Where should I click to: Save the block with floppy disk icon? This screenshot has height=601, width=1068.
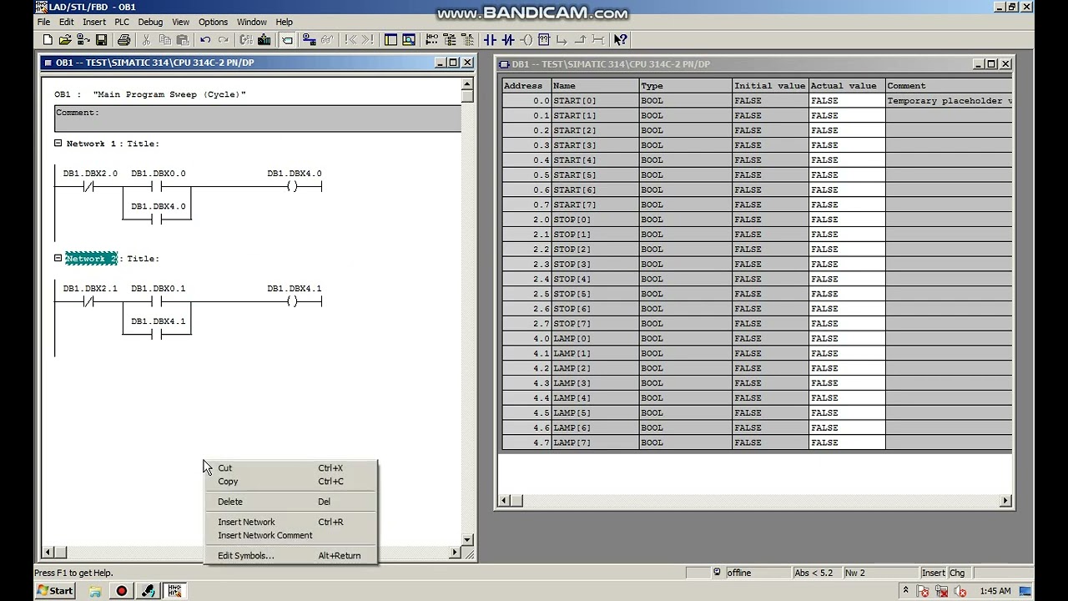tap(101, 40)
